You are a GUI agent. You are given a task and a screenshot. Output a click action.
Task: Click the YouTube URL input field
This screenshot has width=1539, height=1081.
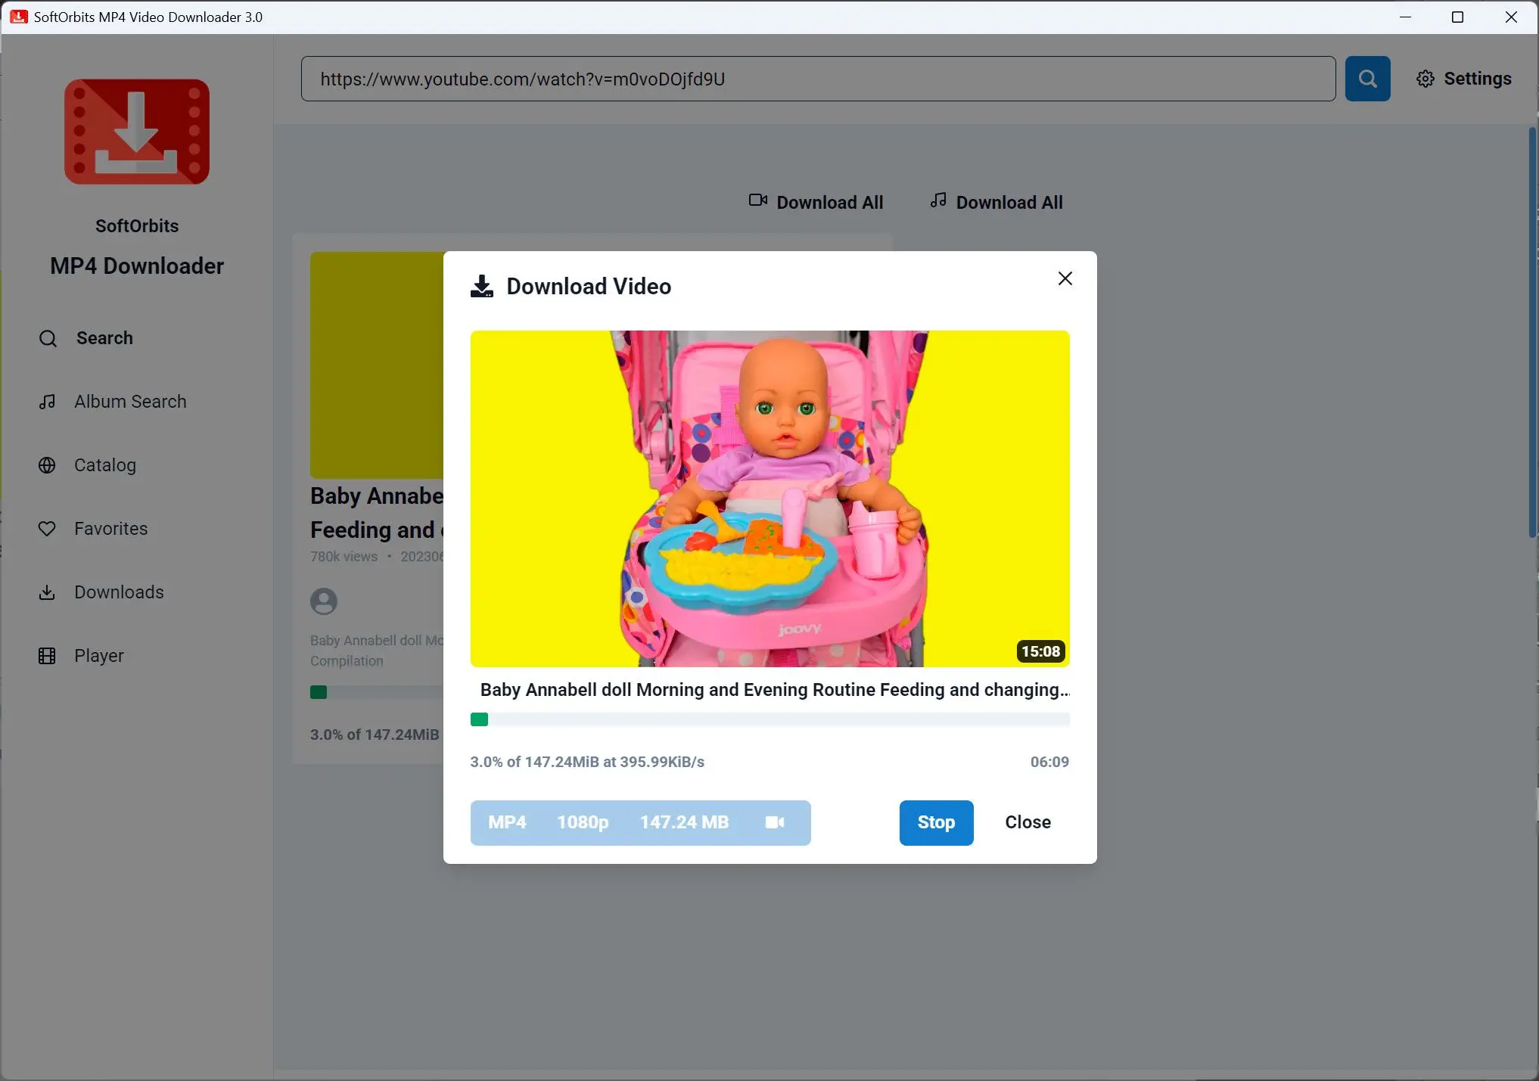pyautogui.click(x=818, y=79)
